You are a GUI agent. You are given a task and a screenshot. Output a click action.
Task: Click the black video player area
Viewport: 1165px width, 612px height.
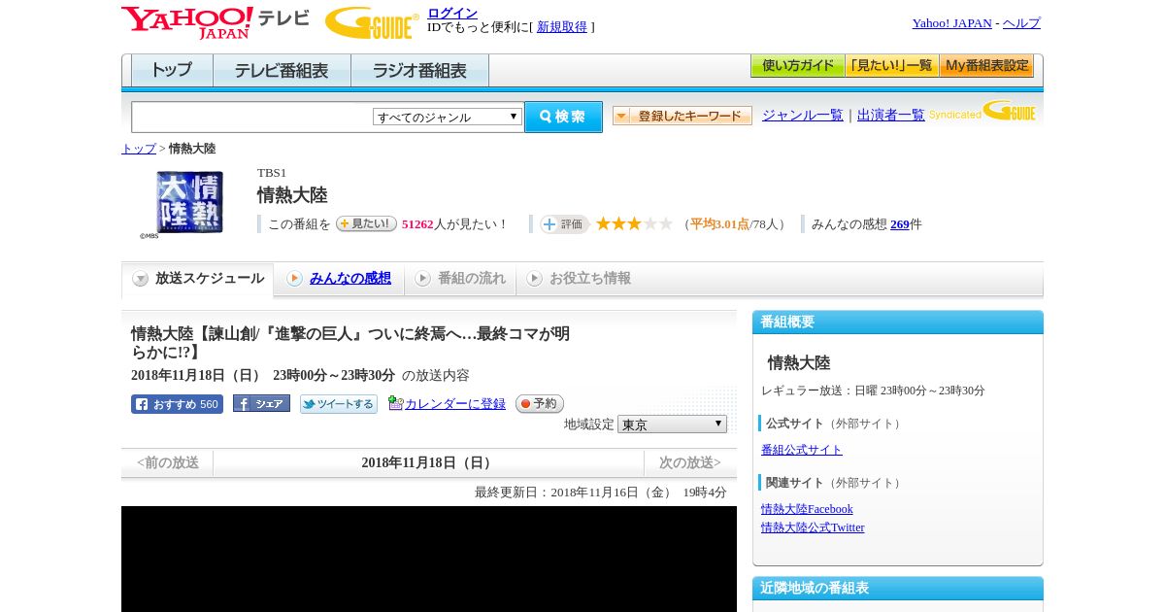(429, 559)
